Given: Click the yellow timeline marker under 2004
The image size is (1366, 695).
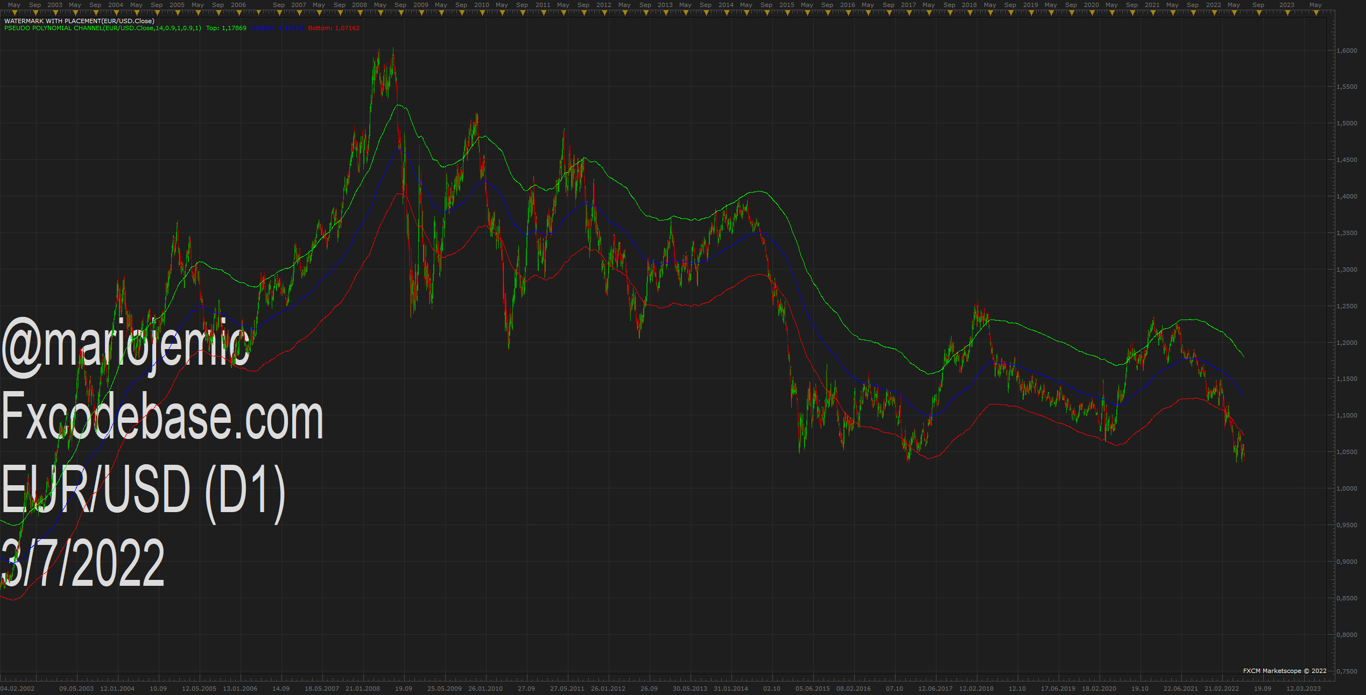Looking at the screenshot, I should [x=116, y=12].
